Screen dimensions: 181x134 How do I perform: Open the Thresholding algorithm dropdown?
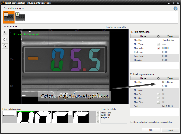(x=170, y=40)
